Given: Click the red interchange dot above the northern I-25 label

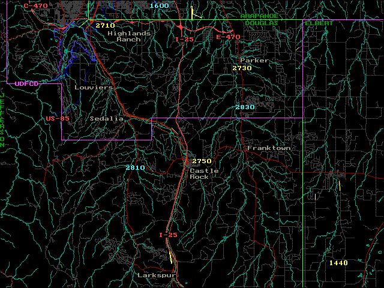Looking at the screenshot, I should point(181,28).
